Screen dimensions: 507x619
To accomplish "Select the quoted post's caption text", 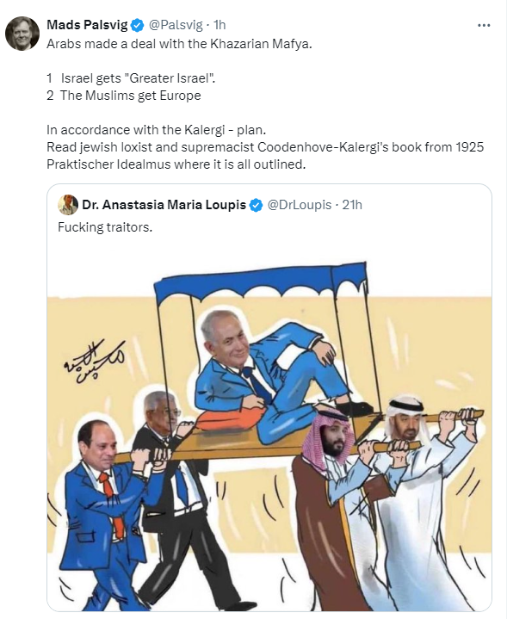I will 105,227.
